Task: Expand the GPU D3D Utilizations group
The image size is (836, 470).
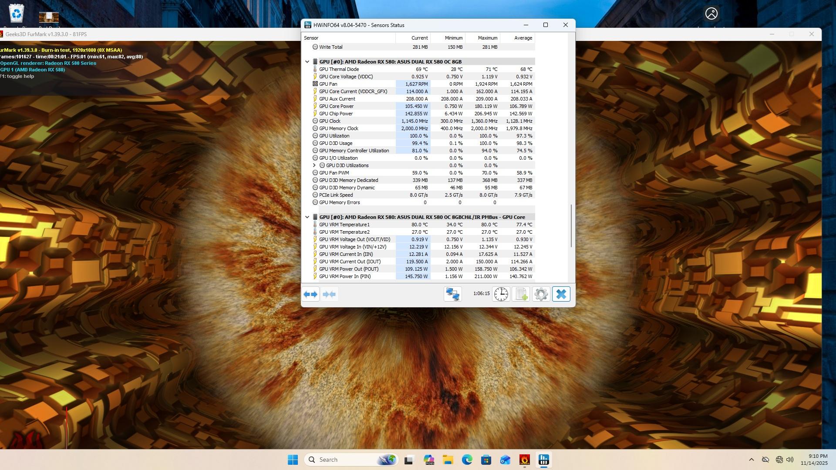Action: pyautogui.click(x=314, y=165)
